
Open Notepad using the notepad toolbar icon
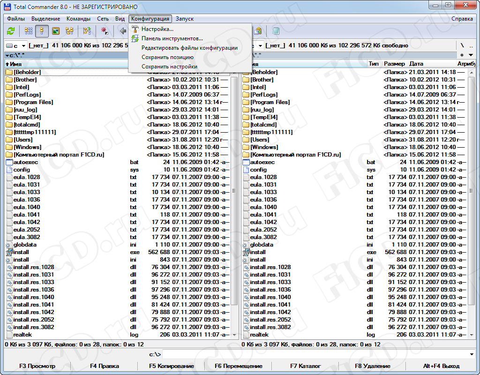point(276,31)
